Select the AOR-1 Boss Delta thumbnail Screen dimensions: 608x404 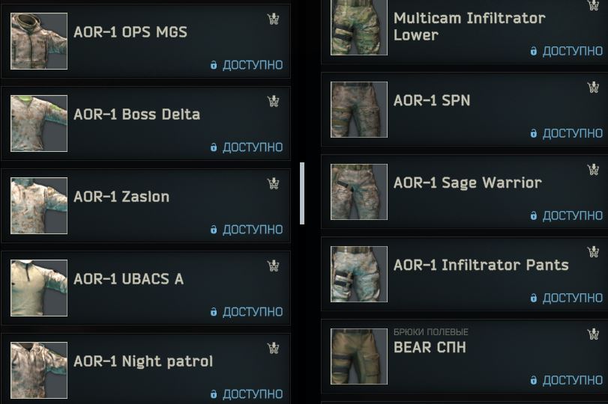[x=39, y=123]
